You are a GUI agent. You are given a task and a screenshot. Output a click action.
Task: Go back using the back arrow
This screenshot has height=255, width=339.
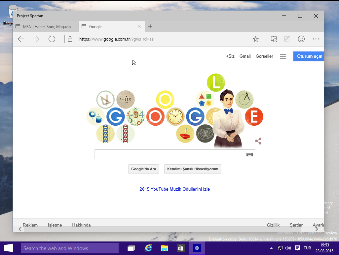click(x=21, y=39)
